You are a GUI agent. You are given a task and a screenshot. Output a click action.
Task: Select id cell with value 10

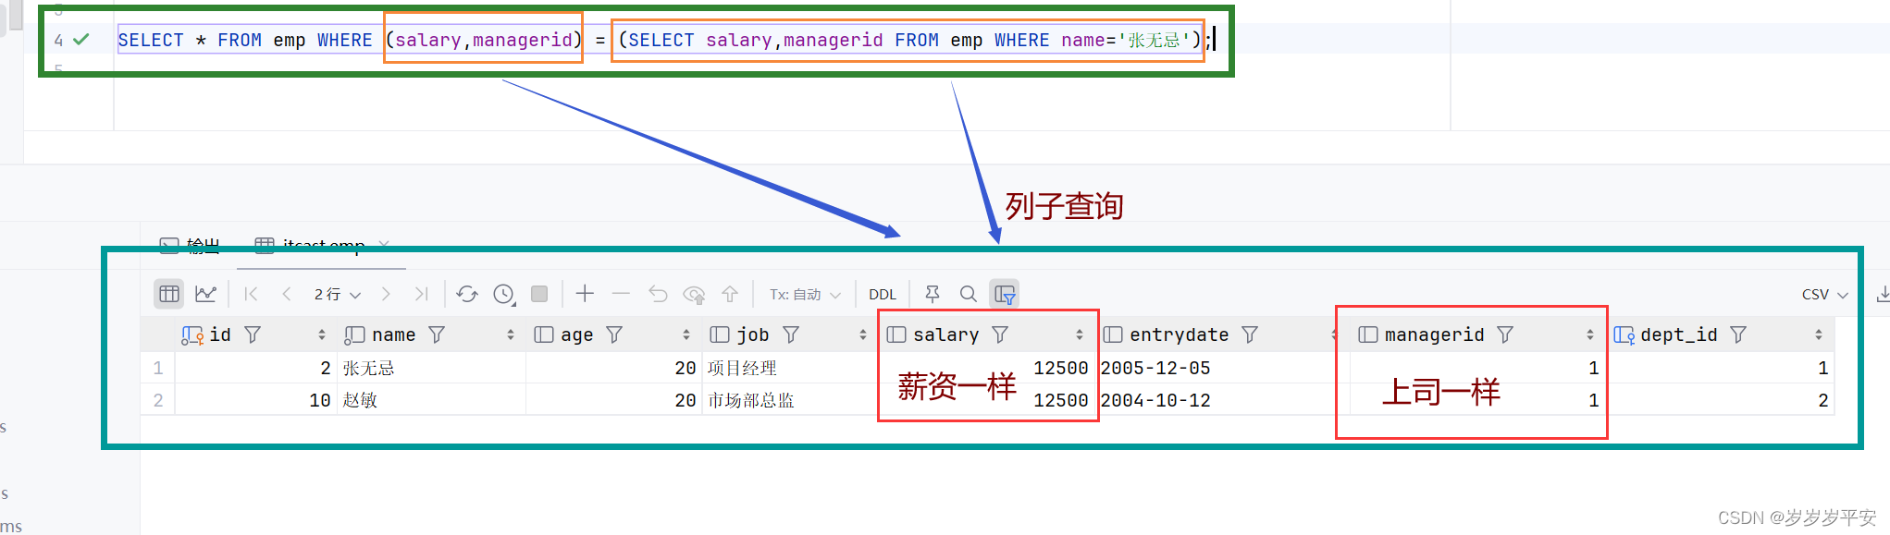(320, 400)
